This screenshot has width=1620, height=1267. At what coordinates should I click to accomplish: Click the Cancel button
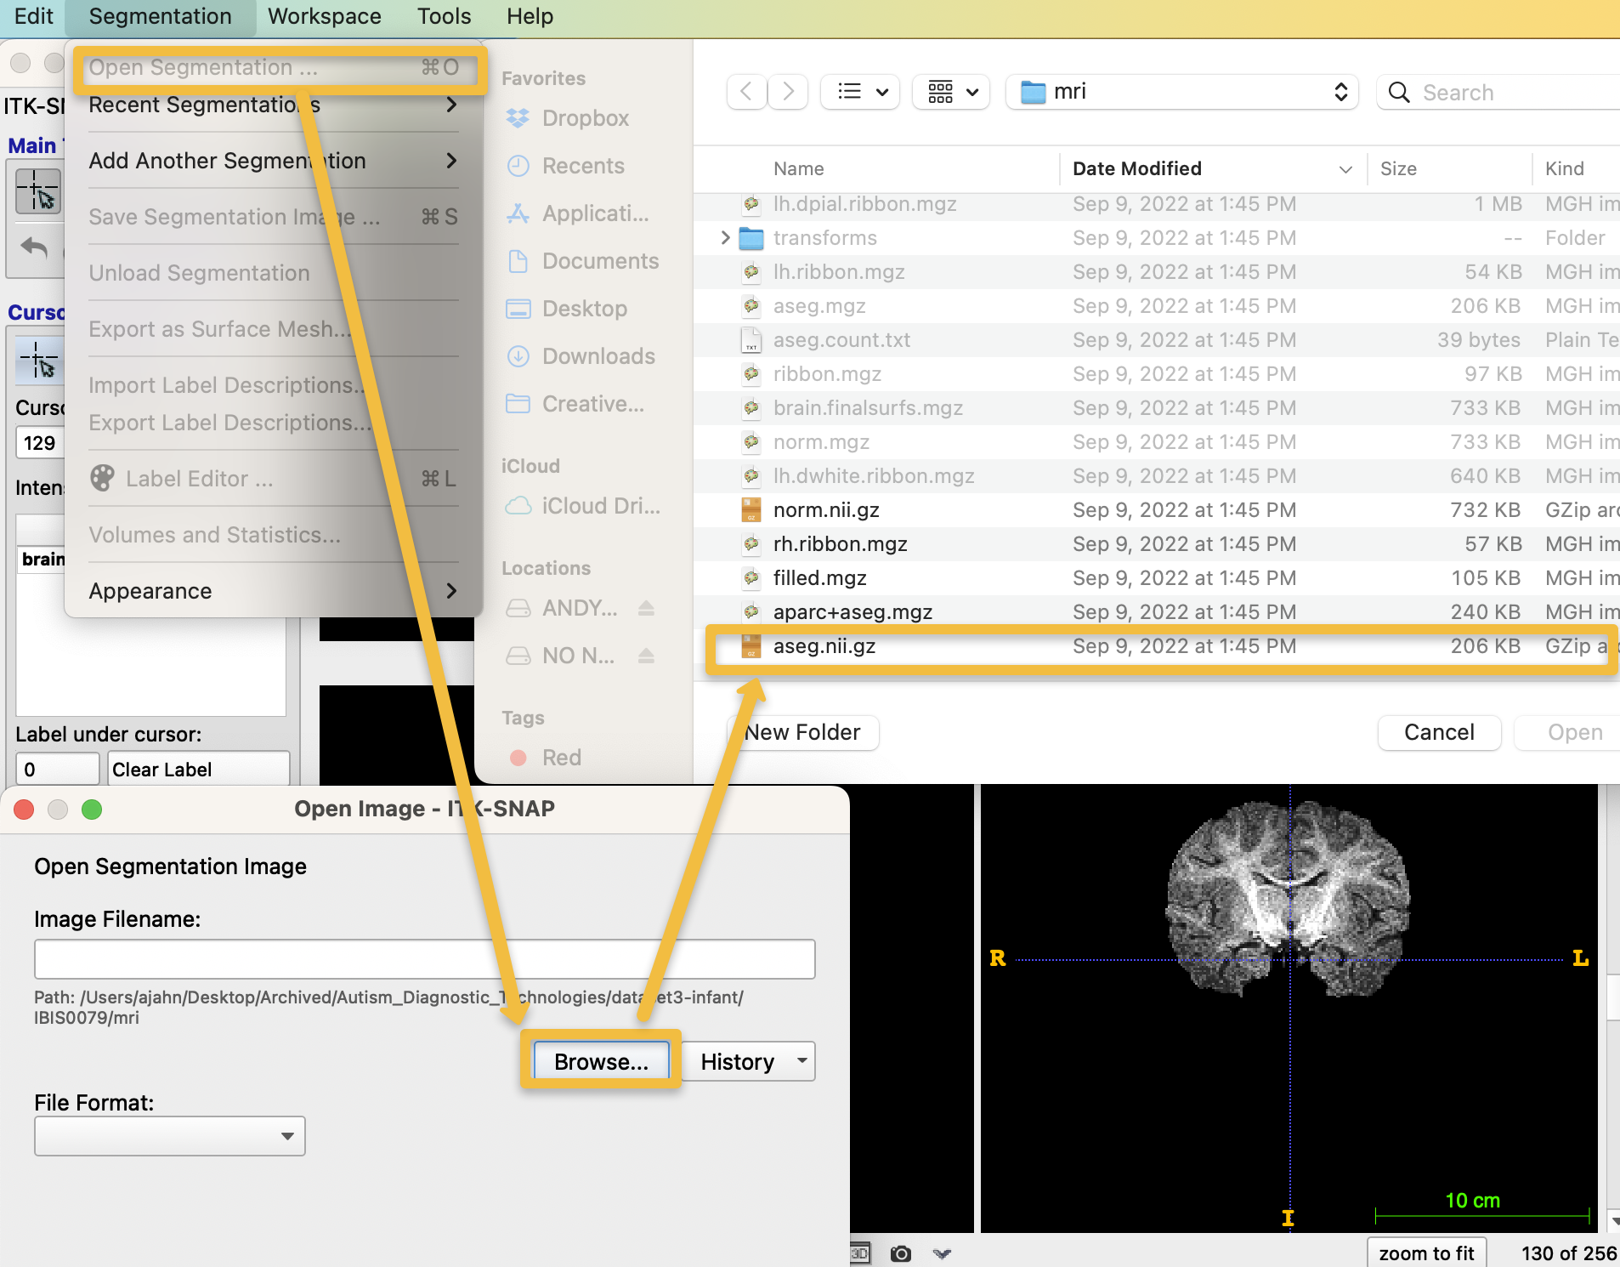pyautogui.click(x=1439, y=732)
